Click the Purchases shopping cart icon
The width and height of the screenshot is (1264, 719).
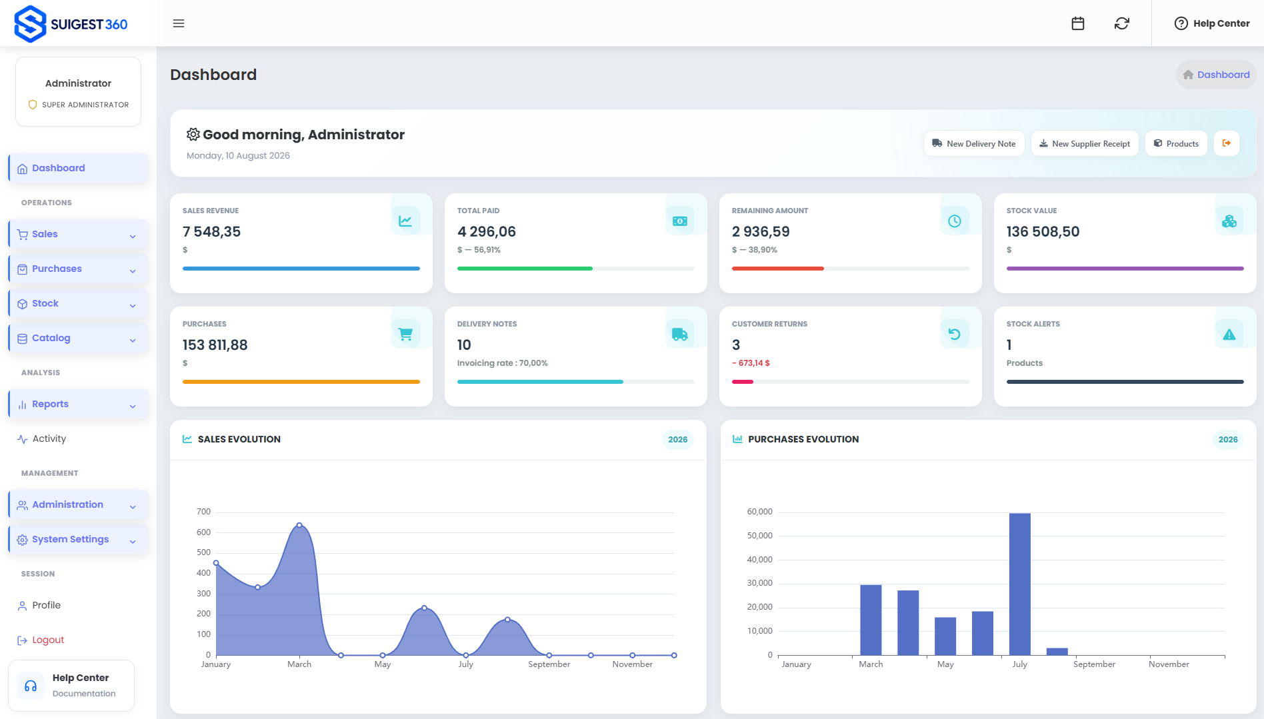click(x=405, y=334)
